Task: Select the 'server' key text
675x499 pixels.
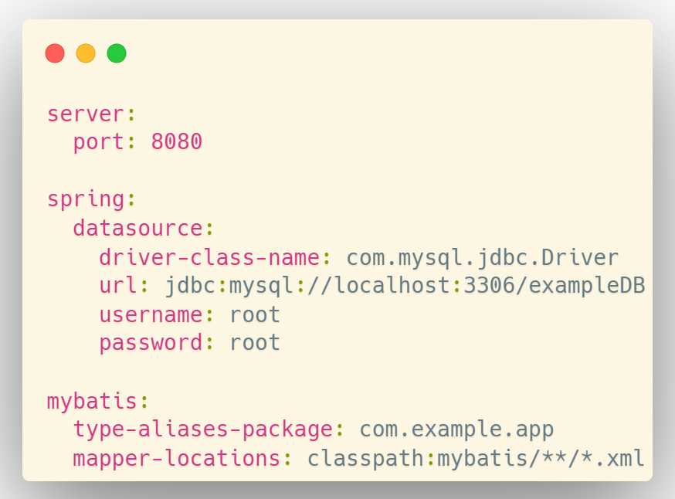Action: [x=86, y=114]
